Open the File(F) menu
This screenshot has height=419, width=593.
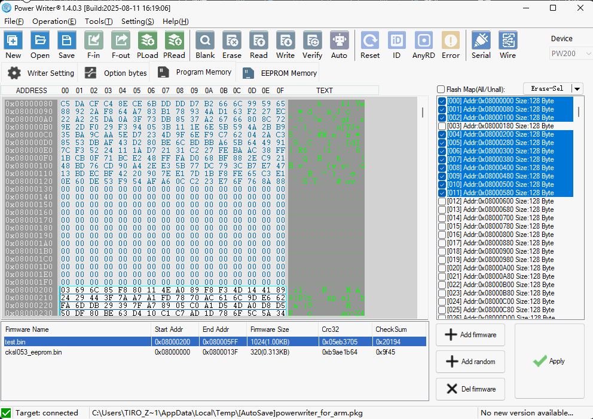point(14,21)
